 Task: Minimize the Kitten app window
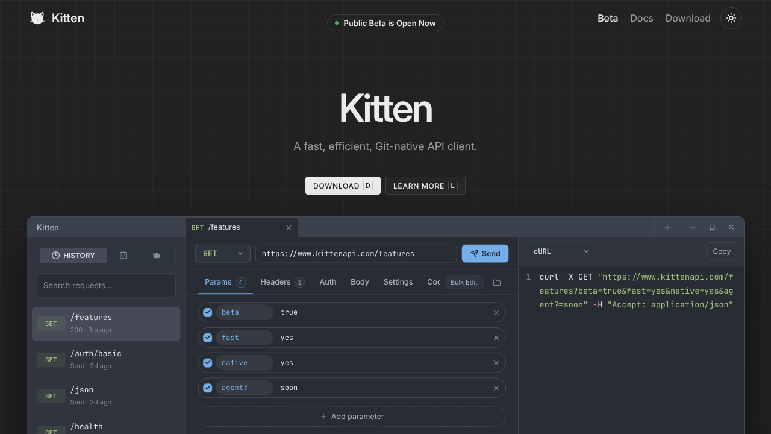tap(693, 227)
